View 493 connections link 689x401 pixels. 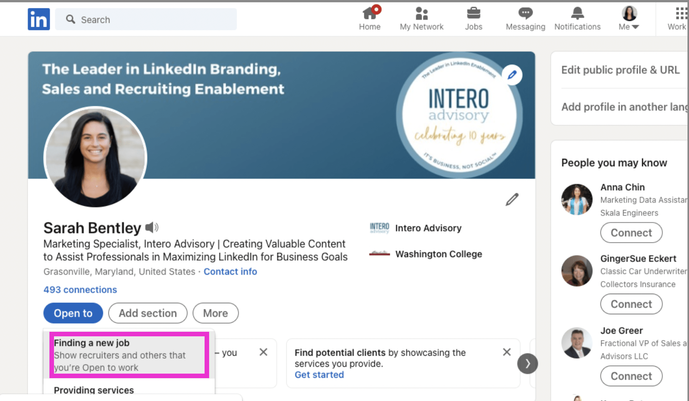(x=80, y=290)
